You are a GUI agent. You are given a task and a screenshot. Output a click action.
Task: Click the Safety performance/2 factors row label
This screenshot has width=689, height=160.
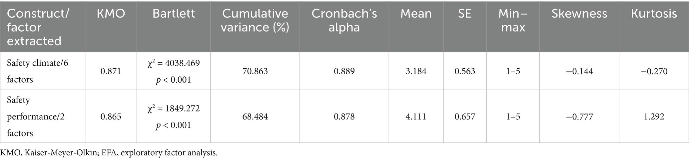35,117
